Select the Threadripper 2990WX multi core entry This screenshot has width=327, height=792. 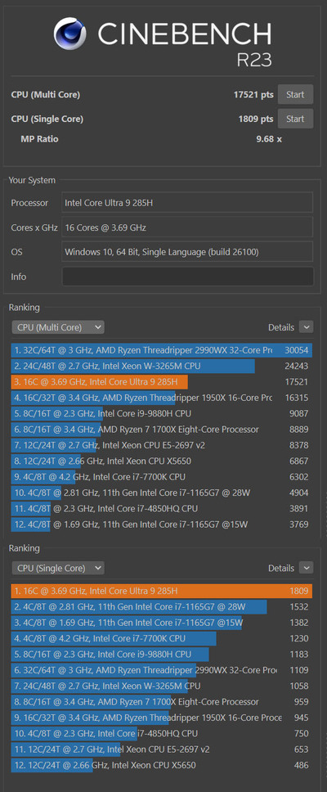162,350
